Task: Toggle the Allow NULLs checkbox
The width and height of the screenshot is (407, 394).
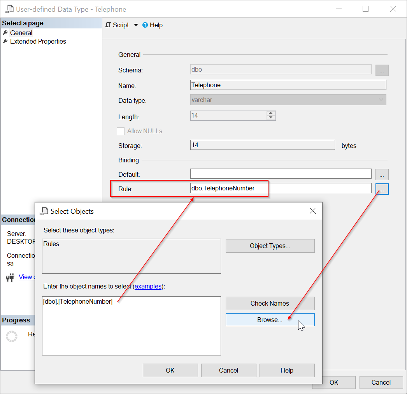Action: tap(121, 131)
